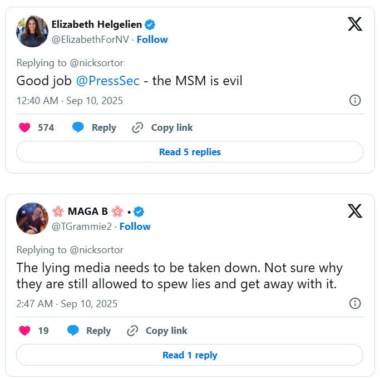Open info icon on the second tweet
Image resolution: width=380 pixels, height=379 pixels.
pos(354,303)
